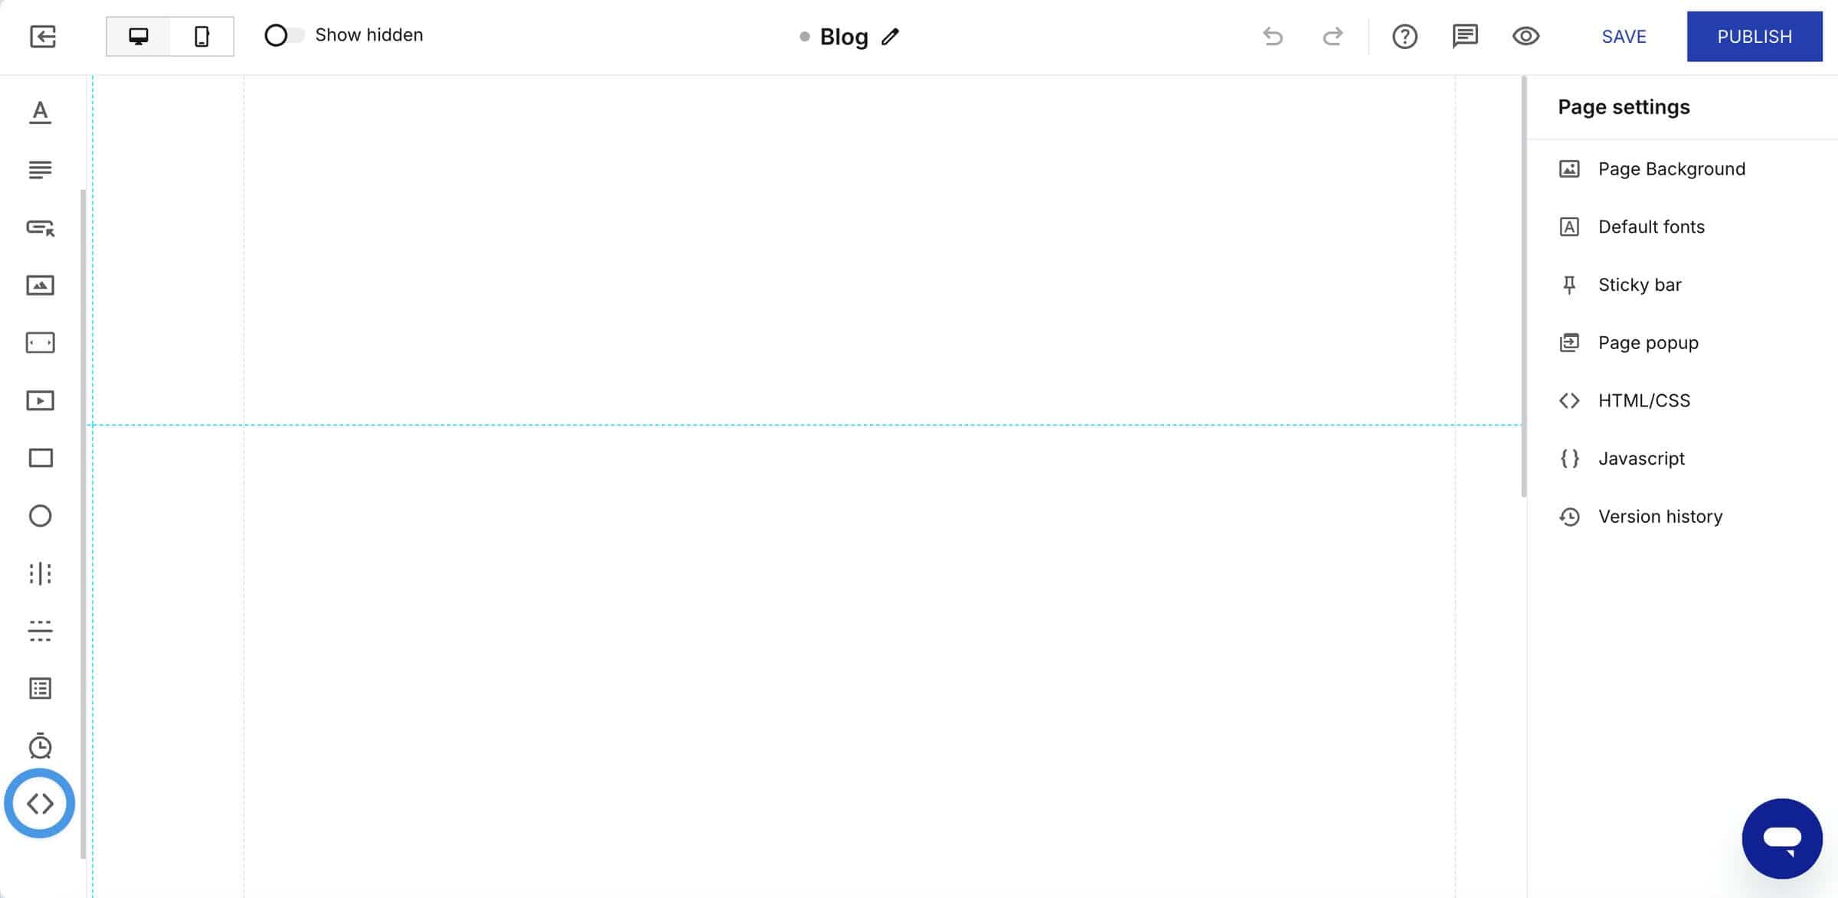The image size is (1838, 898).
Task: Select the rectangle box tool
Action: click(41, 458)
